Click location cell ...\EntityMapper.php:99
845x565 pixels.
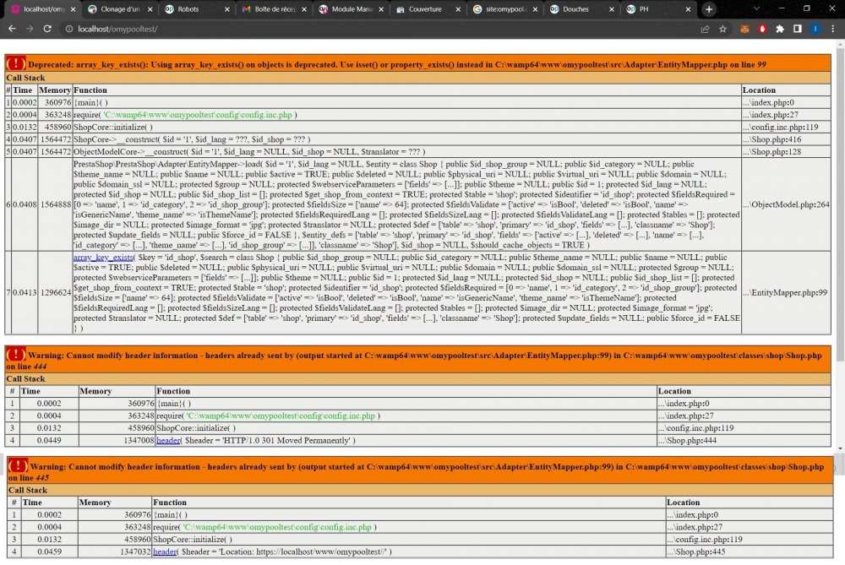pos(785,292)
